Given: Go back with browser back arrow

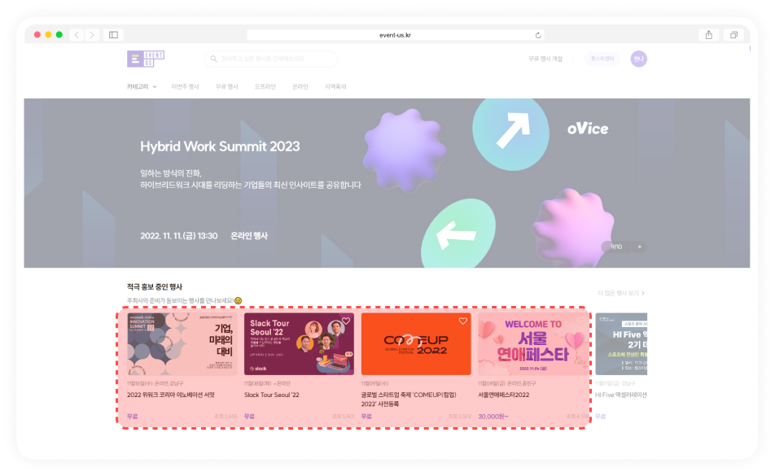Looking at the screenshot, I should pos(77,34).
